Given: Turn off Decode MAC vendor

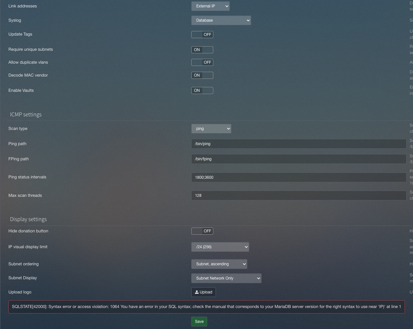Looking at the screenshot, I should point(202,75).
